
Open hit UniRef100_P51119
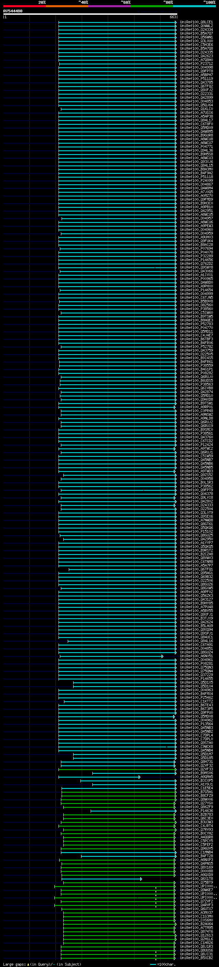(196, 79)
